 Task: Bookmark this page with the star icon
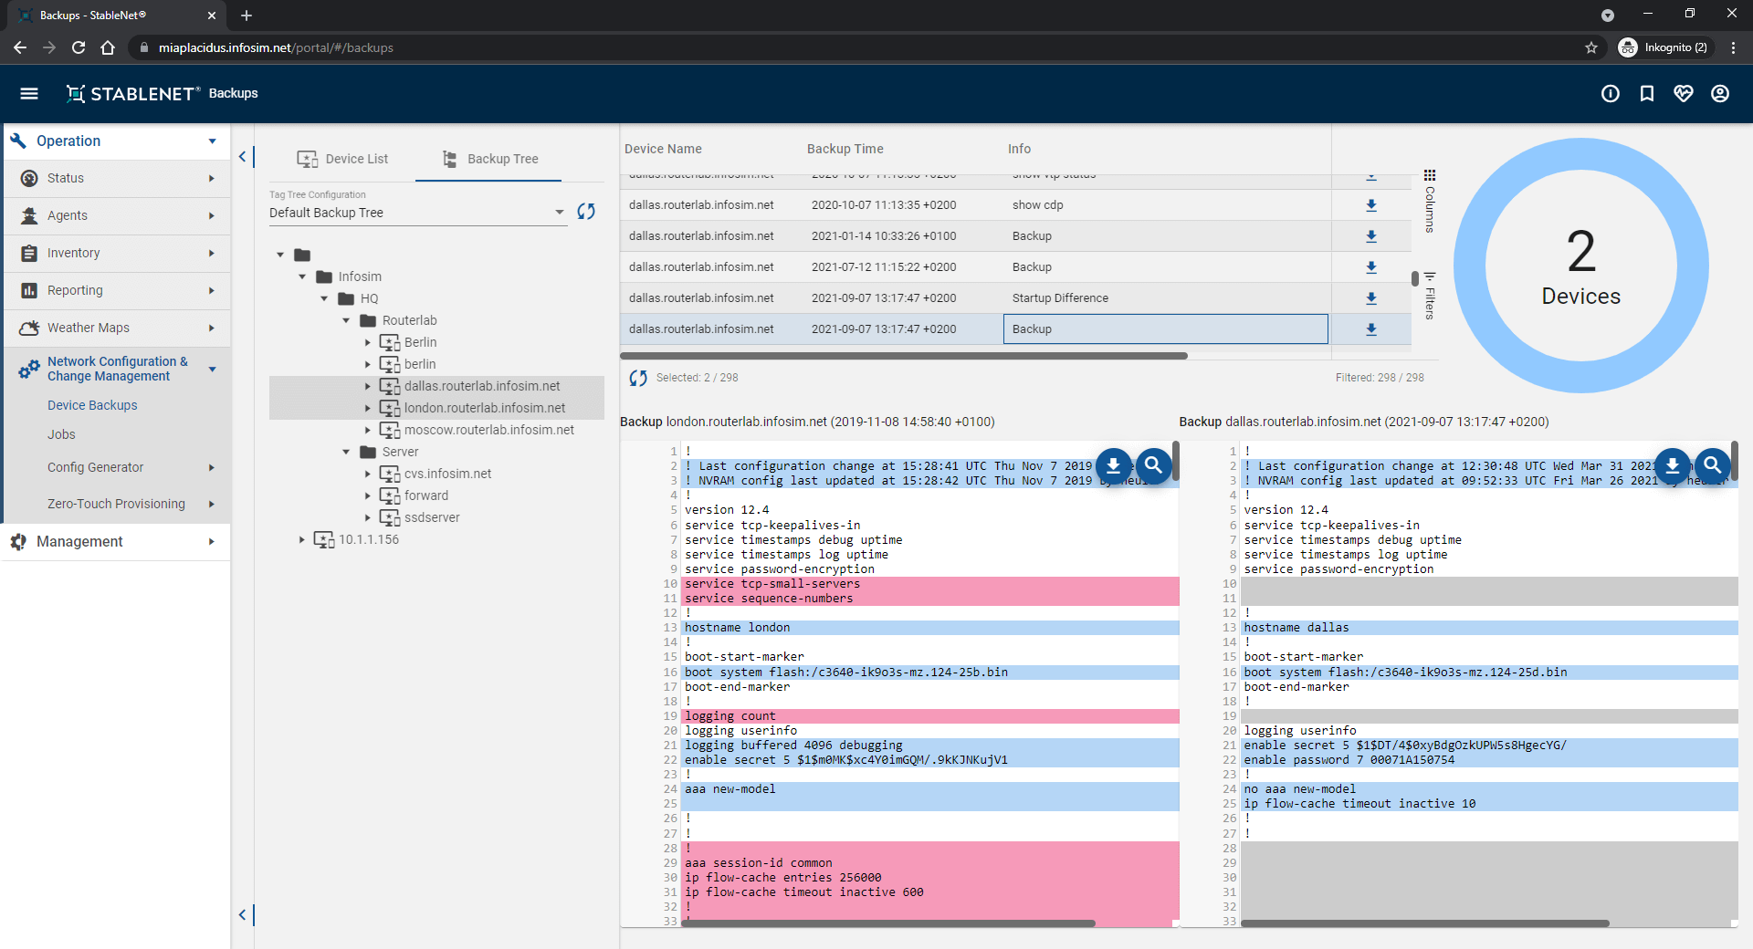click(x=1591, y=47)
